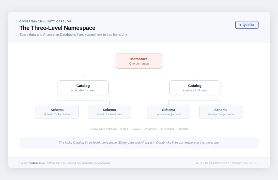Click the blue dot in the Qubika badge
Viewport: 278px width, 180px height.
240,25
